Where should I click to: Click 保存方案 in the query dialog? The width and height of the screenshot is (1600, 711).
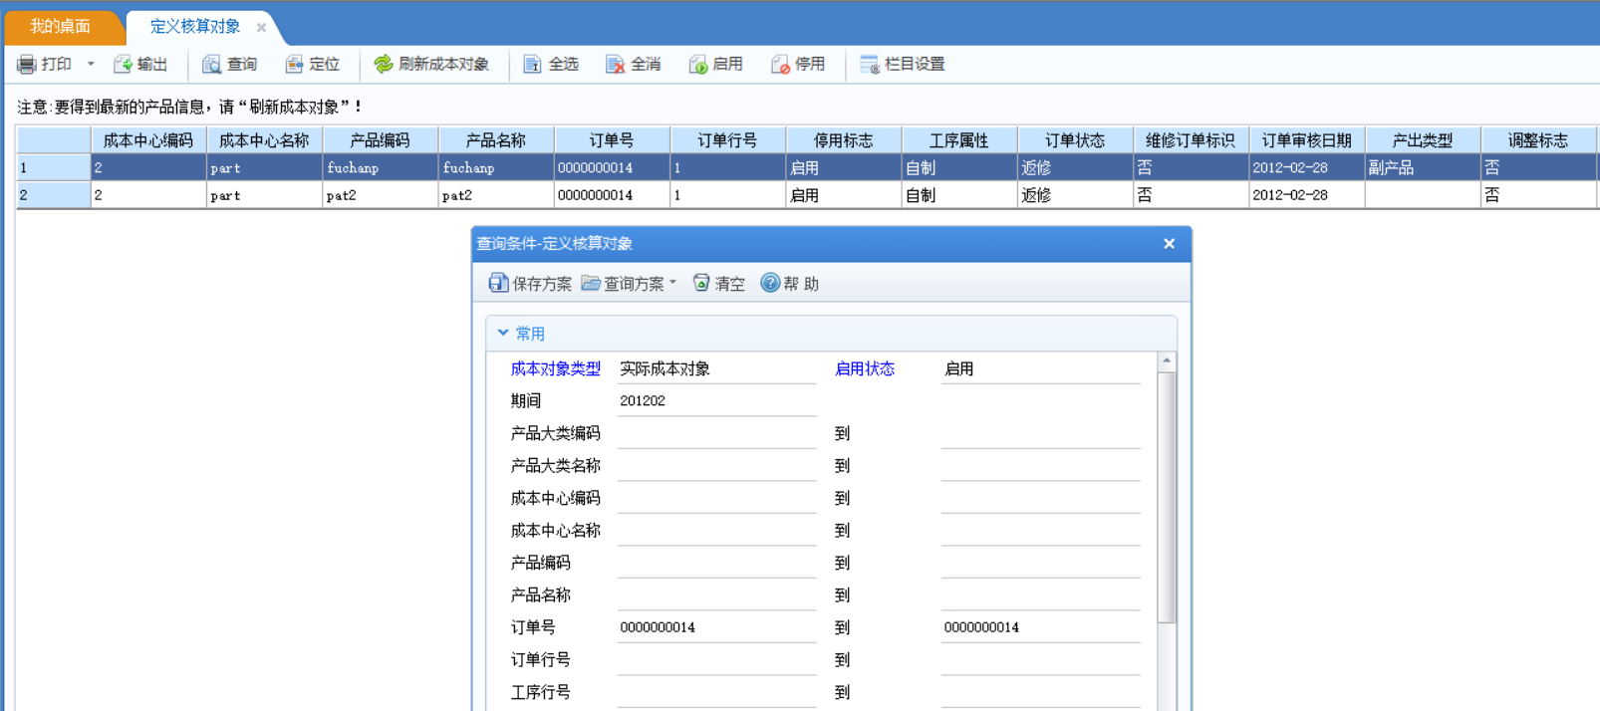(530, 284)
